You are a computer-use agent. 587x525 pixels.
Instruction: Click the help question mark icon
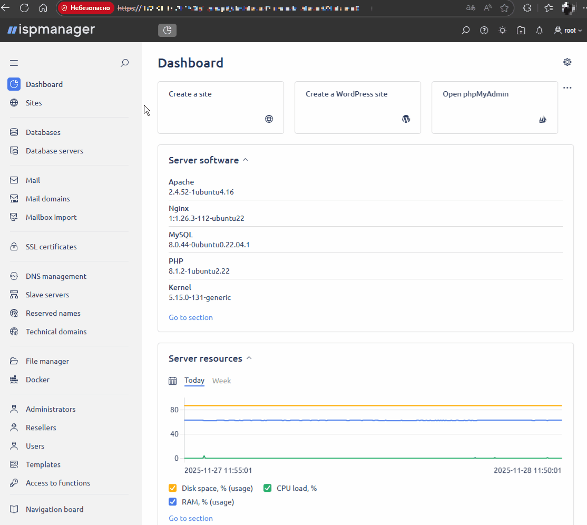[x=484, y=31]
